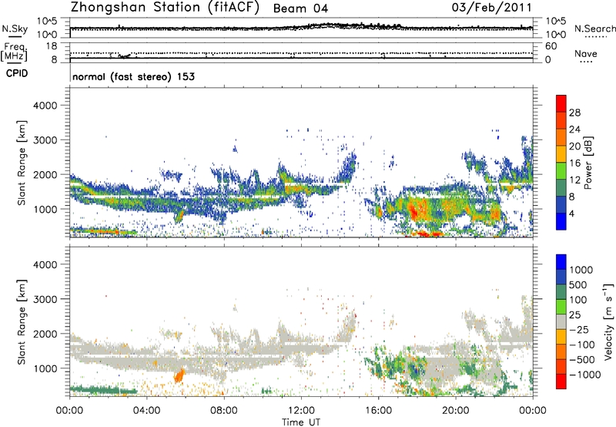The width and height of the screenshot is (616, 427).
Task: Click the orange velocity patch near 05:40 UT
Action: 179,375
